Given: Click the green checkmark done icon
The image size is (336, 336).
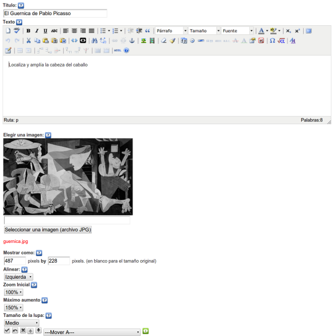Looking at the screenshot, I should point(7,330).
